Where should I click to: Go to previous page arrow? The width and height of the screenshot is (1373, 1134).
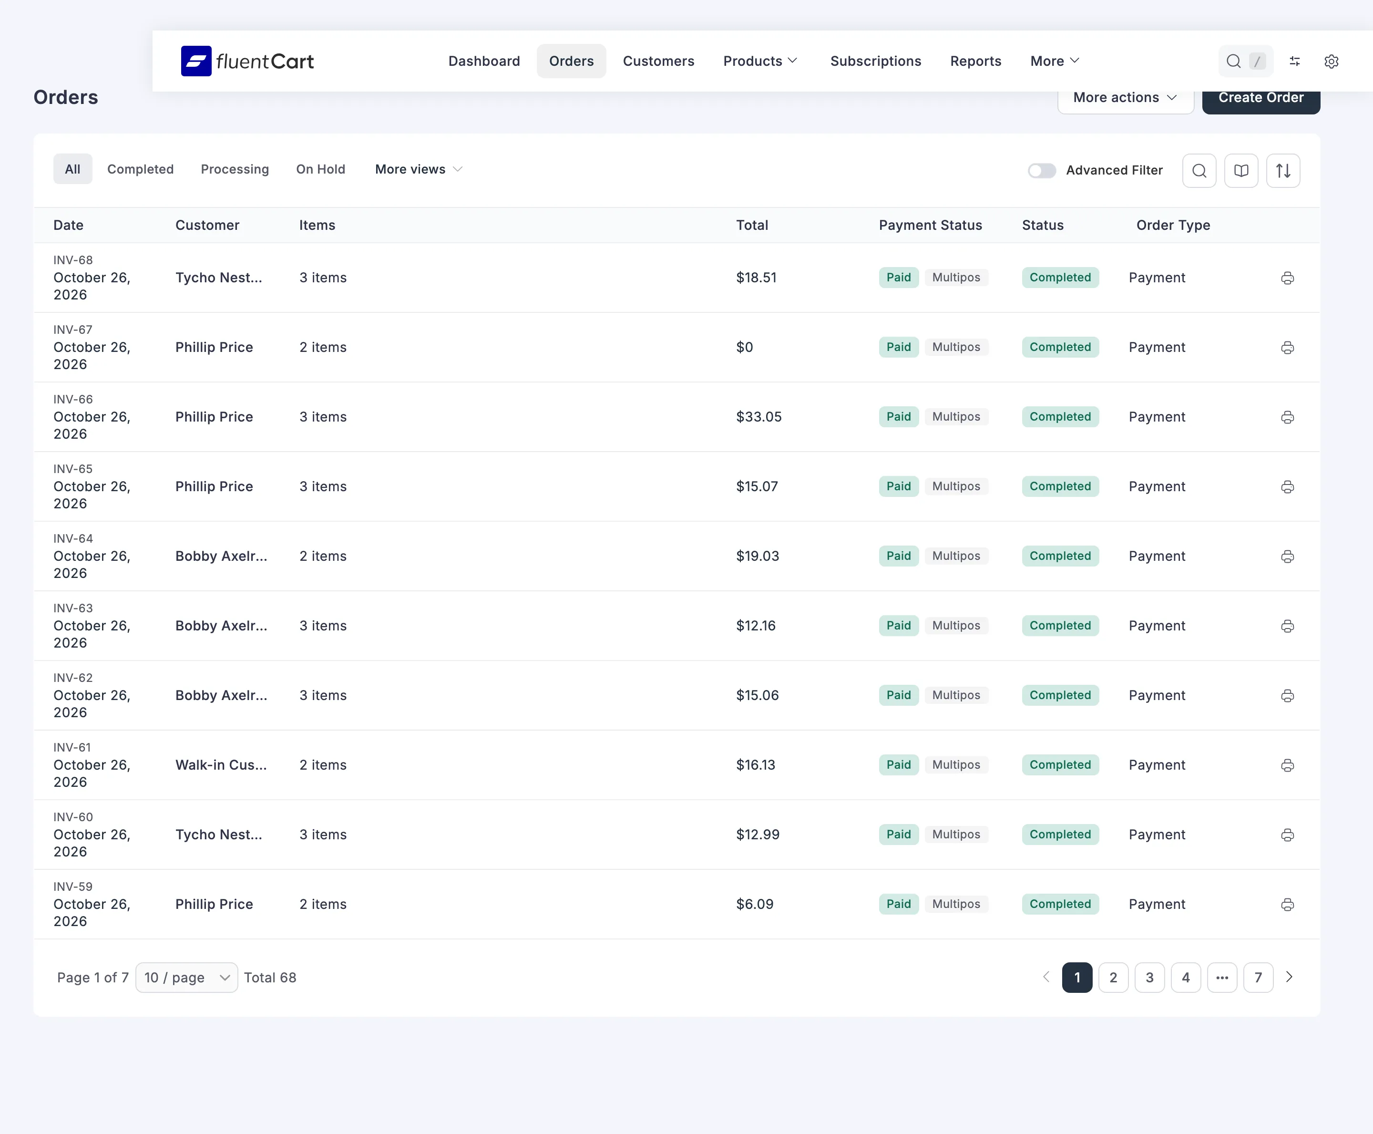tap(1046, 977)
